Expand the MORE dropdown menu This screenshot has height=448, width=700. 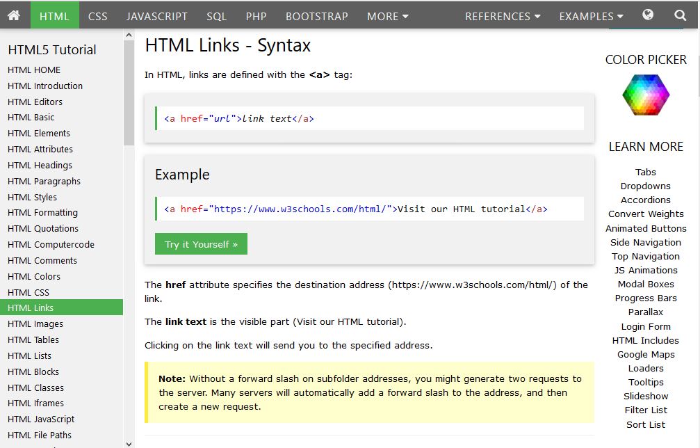[x=387, y=17]
